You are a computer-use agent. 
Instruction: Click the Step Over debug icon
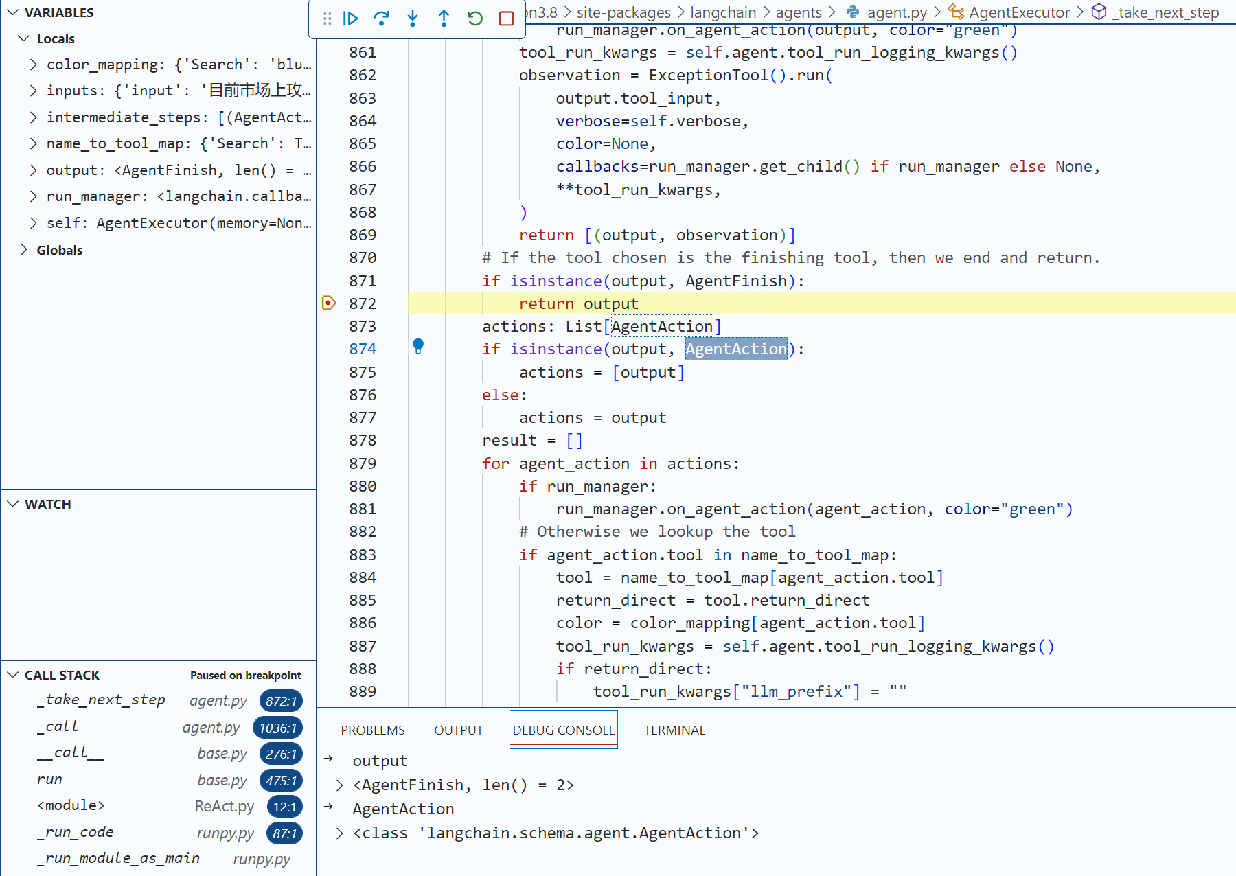click(381, 19)
